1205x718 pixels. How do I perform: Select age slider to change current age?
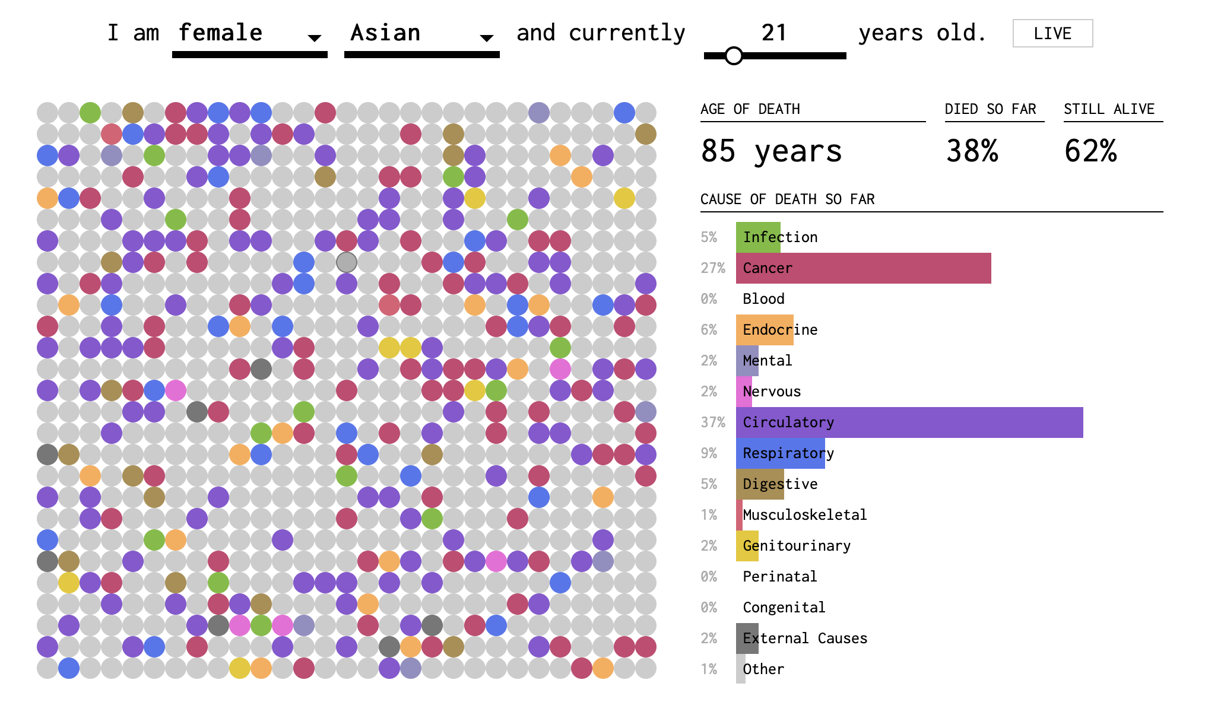click(731, 53)
